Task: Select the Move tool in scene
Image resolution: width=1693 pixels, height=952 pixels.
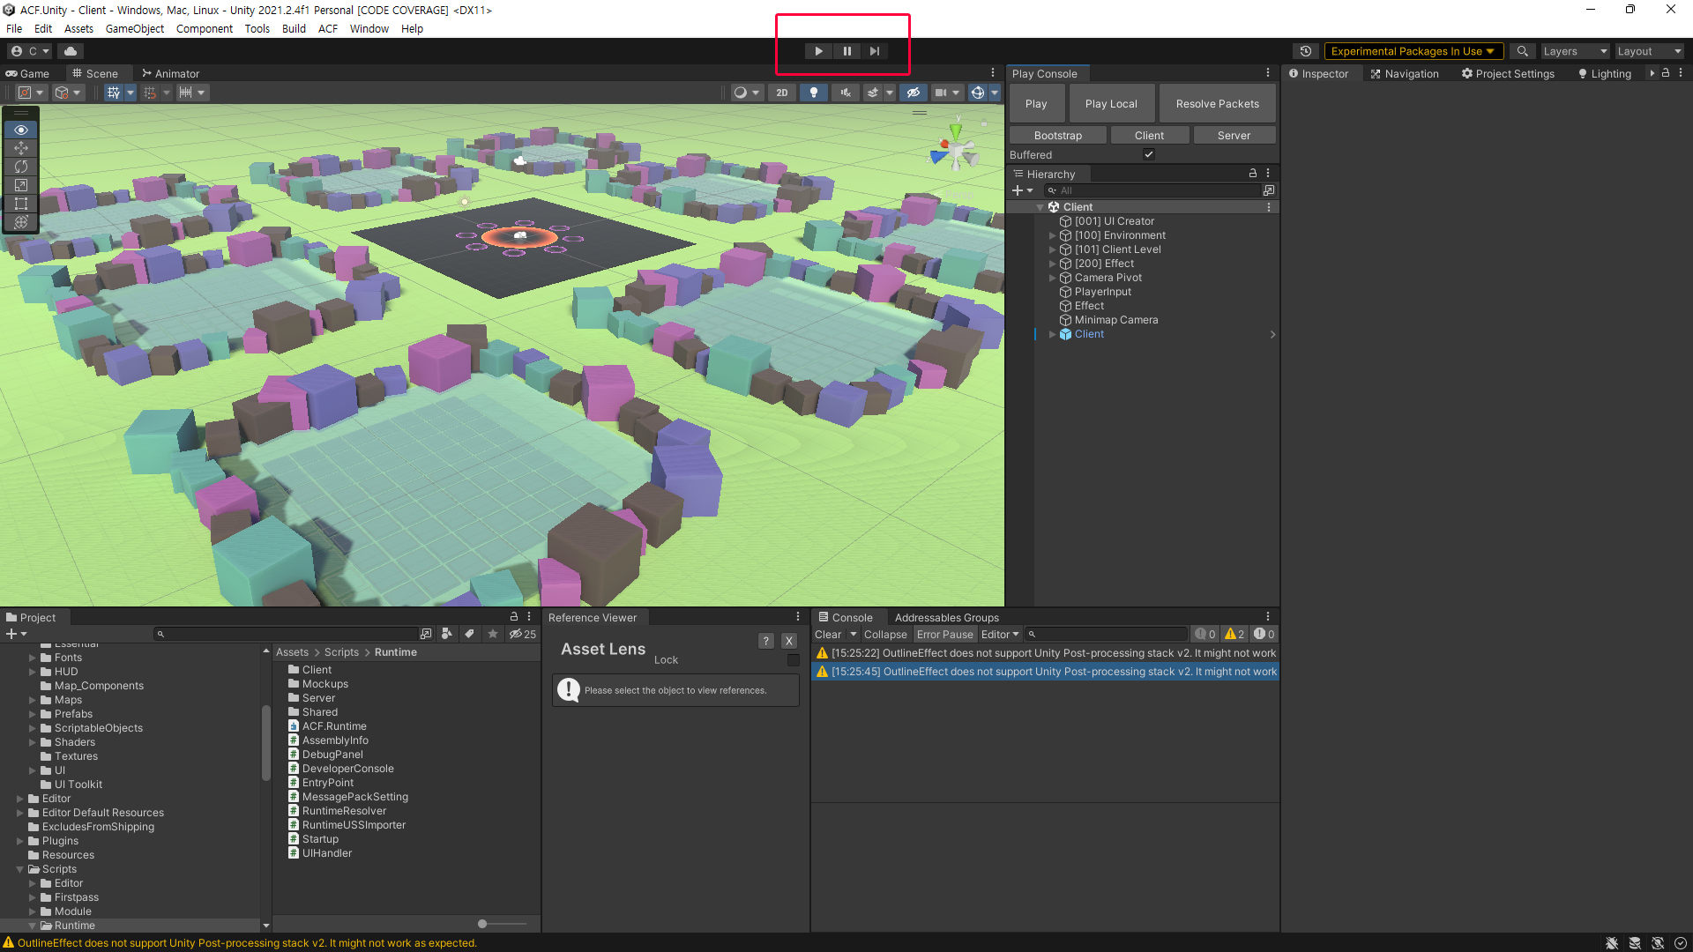Action: pyautogui.click(x=21, y=148)
